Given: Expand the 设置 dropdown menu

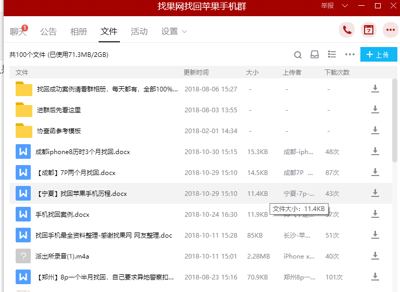Looking at the screenshot, I should pos(174,31).
